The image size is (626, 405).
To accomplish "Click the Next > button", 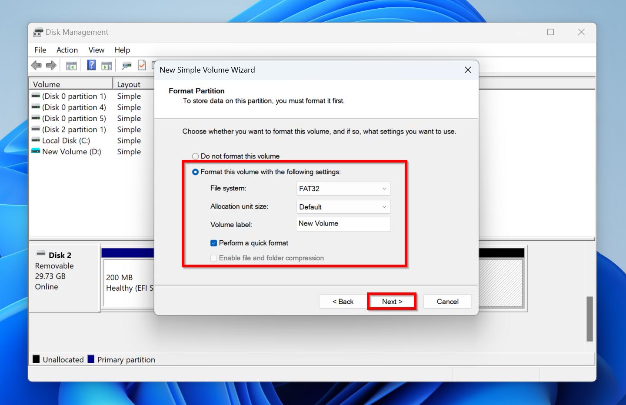I will (392, 302).
